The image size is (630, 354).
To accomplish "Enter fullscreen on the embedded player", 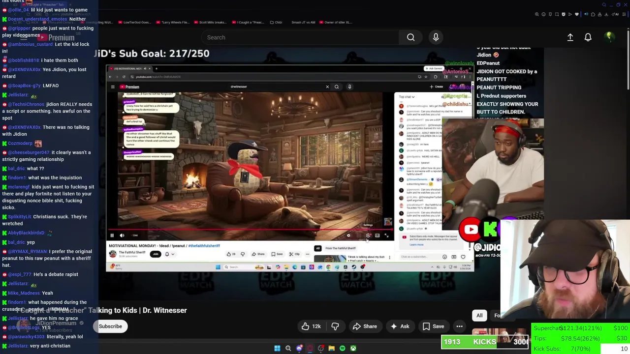I will coord(386,236).
